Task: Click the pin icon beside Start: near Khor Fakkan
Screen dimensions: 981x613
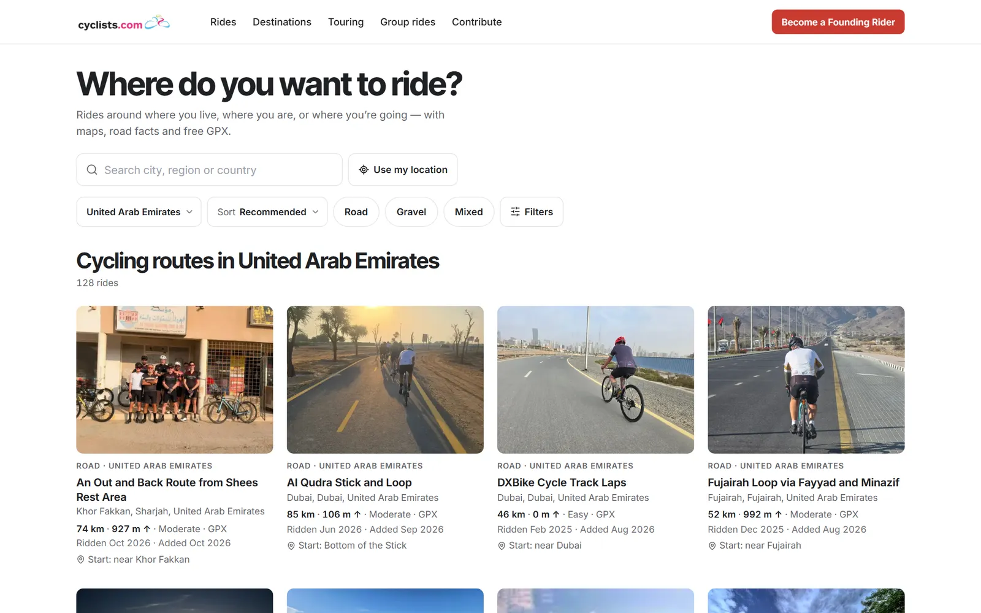Action: [80, 560]
